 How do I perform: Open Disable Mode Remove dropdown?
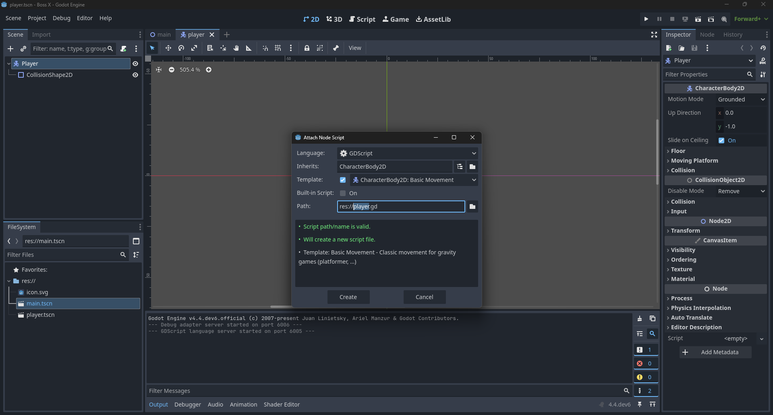pyautogui.click(x=741, y=191)
